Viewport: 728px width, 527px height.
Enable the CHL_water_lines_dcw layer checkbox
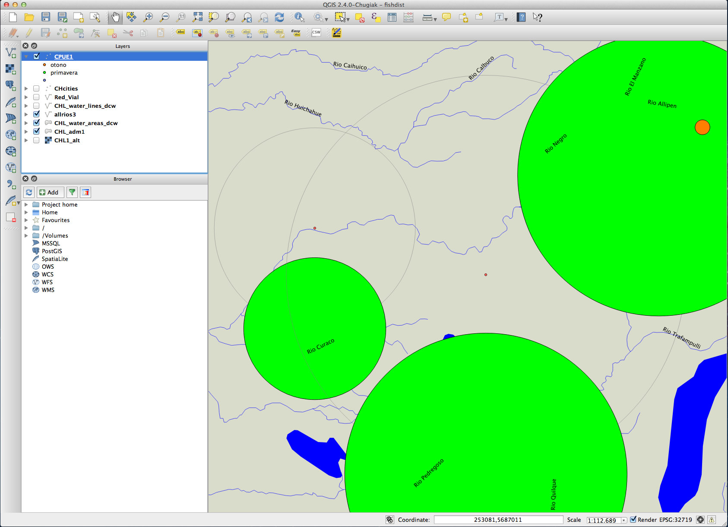coord(36,106)
